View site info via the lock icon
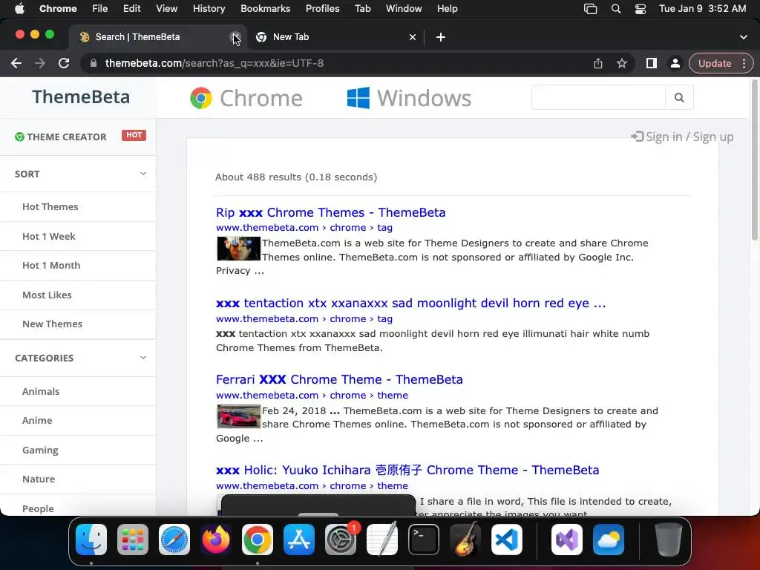Image resolution: width=760 pixels, height=570 pixels. point(93,64)
